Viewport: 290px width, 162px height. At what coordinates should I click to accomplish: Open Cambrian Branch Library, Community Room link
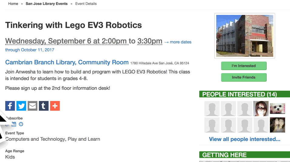67,62
